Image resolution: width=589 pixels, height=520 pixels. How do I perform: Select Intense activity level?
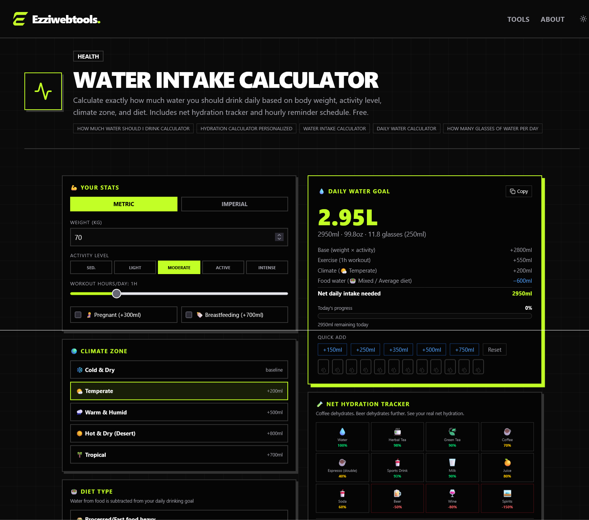tap(267, 267)
